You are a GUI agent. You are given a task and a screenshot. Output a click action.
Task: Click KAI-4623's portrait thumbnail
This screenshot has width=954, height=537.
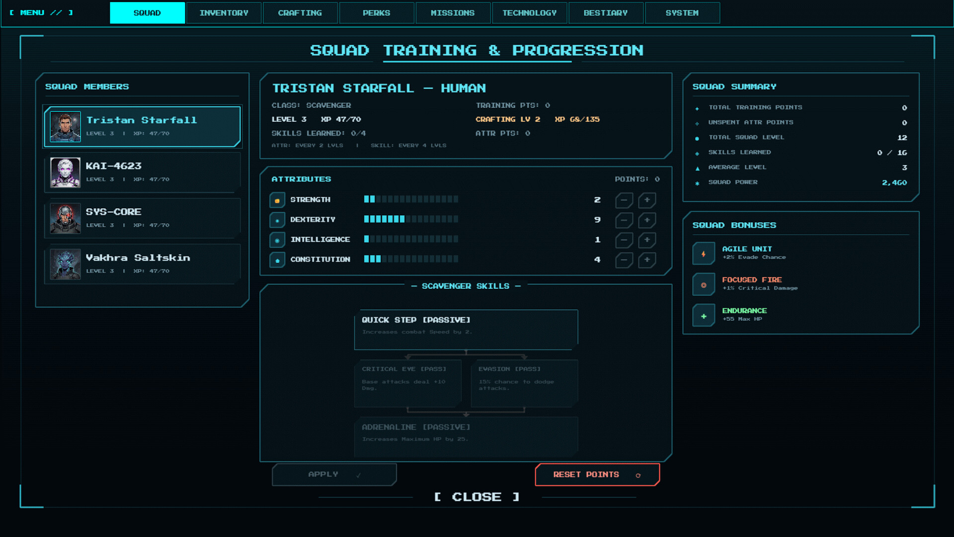(65, 173)
